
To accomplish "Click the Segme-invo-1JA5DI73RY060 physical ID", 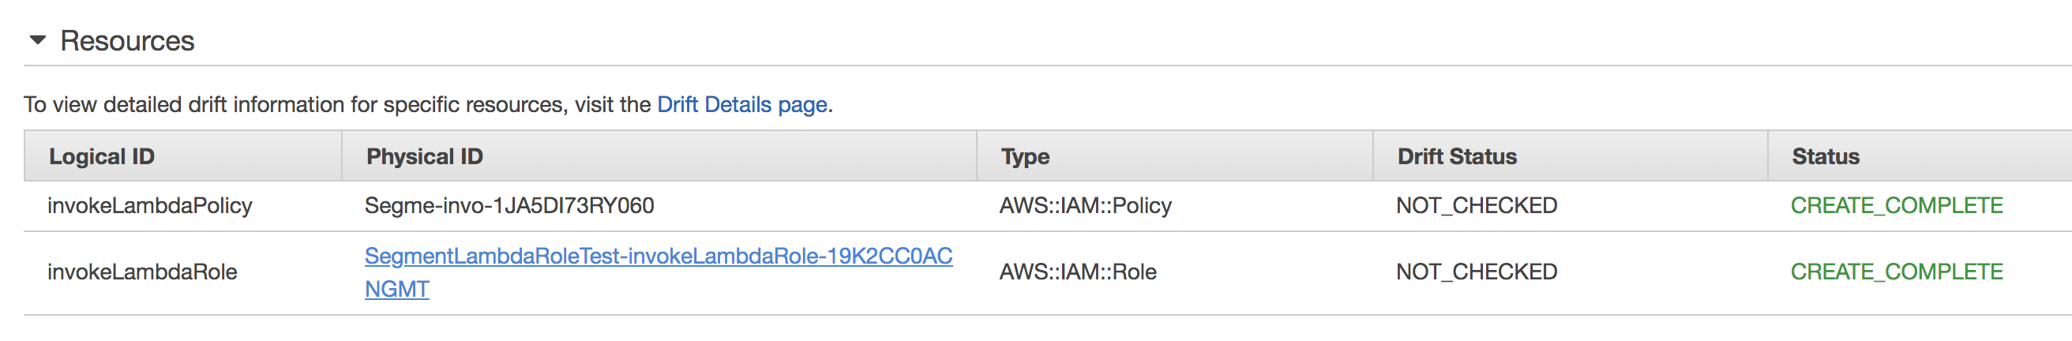I will point(509,206).
